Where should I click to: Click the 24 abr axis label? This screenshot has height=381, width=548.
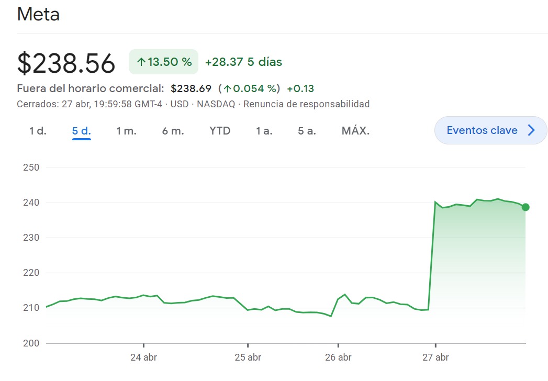pyautogui.click(x=143, y=357)
